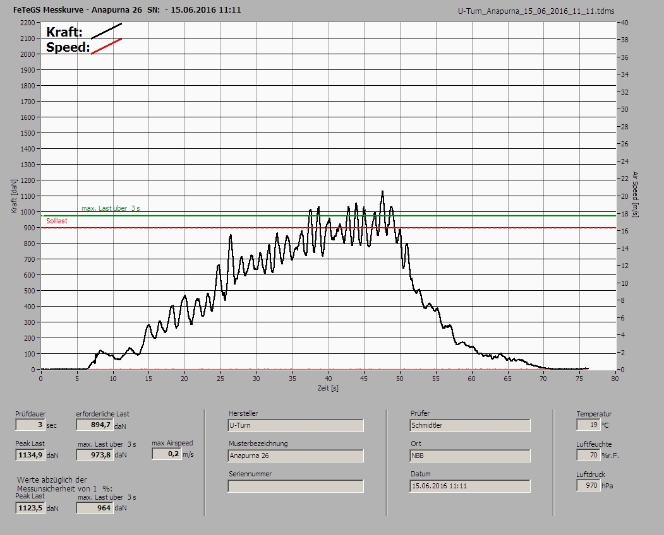This screenshot has height=535, width=664.
Task: Click the empty Seriennummer field
Action: [295, 486]
